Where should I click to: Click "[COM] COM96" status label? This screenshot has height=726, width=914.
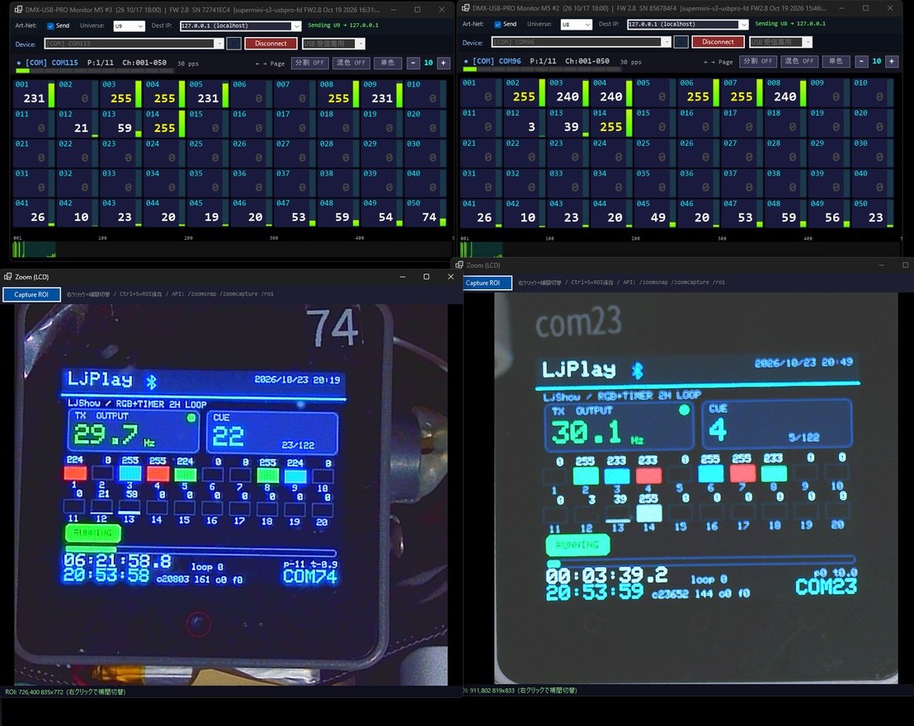click(x=497, y=61)
